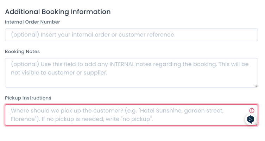265x141 pixels.
Task: Click the Booking Notes label
Action: (x=23, y=51)
